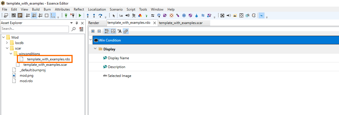Screen dimensions: 339x115
Task: Collapse the winconditions folder
Action: [11, 53]
